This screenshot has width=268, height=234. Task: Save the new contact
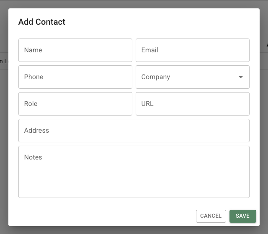pyautogui.click(x=243, y=216)
